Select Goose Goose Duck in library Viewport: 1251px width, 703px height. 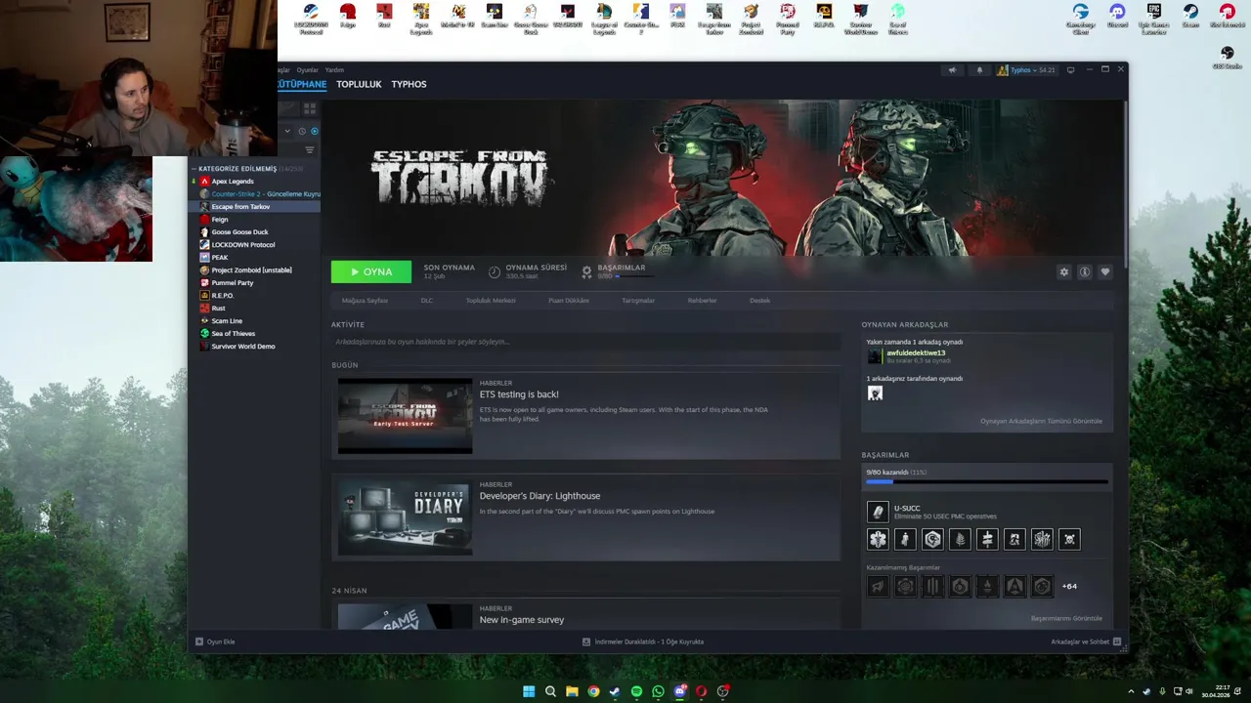coord(239,232)
